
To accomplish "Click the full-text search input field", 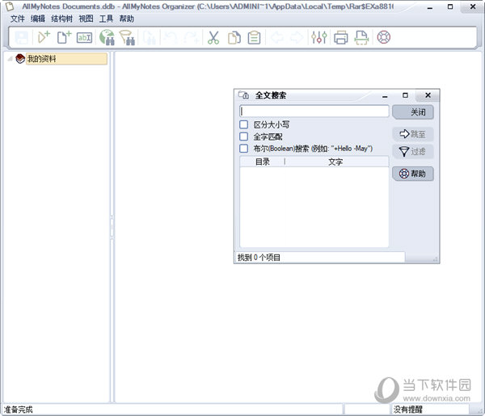I will click(x=314, y=111).
